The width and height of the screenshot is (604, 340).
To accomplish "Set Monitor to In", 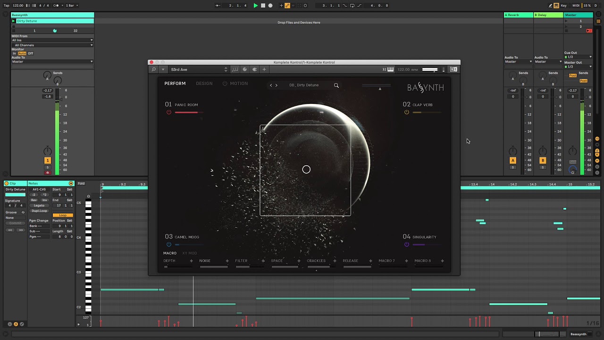I will pyautogui.click(x=15, y=53).
